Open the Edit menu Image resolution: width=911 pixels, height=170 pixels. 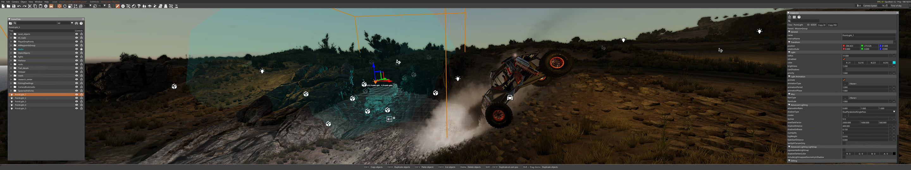(x=8, y=2)
